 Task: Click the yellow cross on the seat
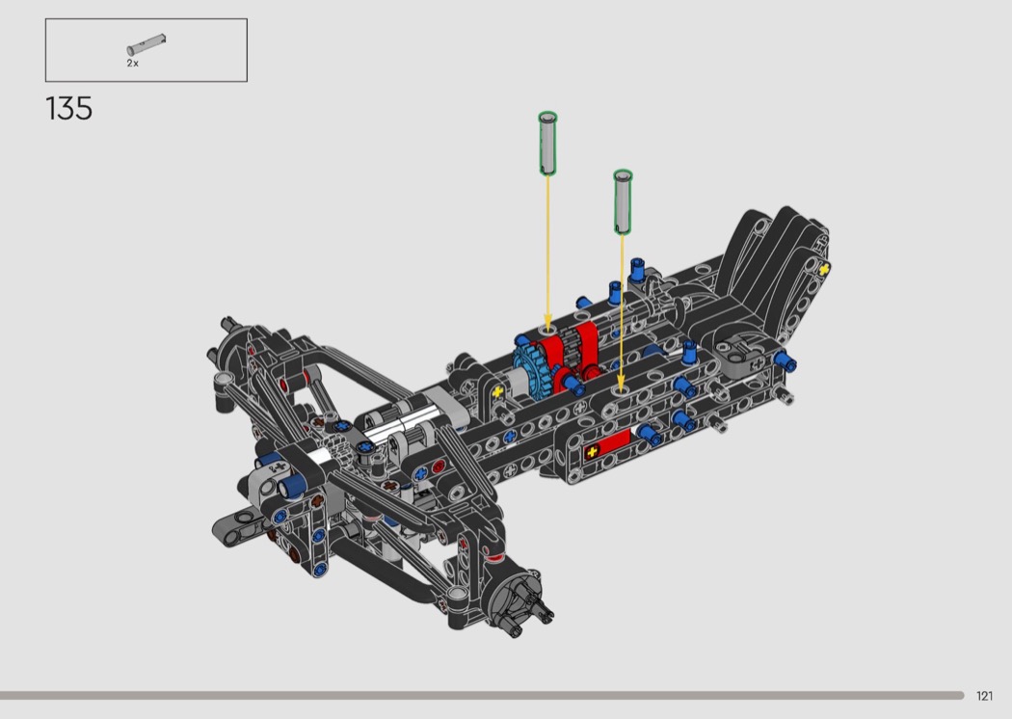point(825,270)
